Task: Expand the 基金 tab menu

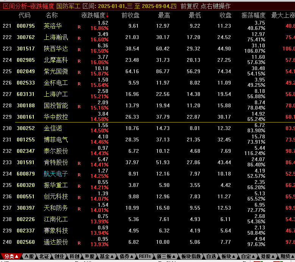Action: pyautogui.click(x=107, y=256)
